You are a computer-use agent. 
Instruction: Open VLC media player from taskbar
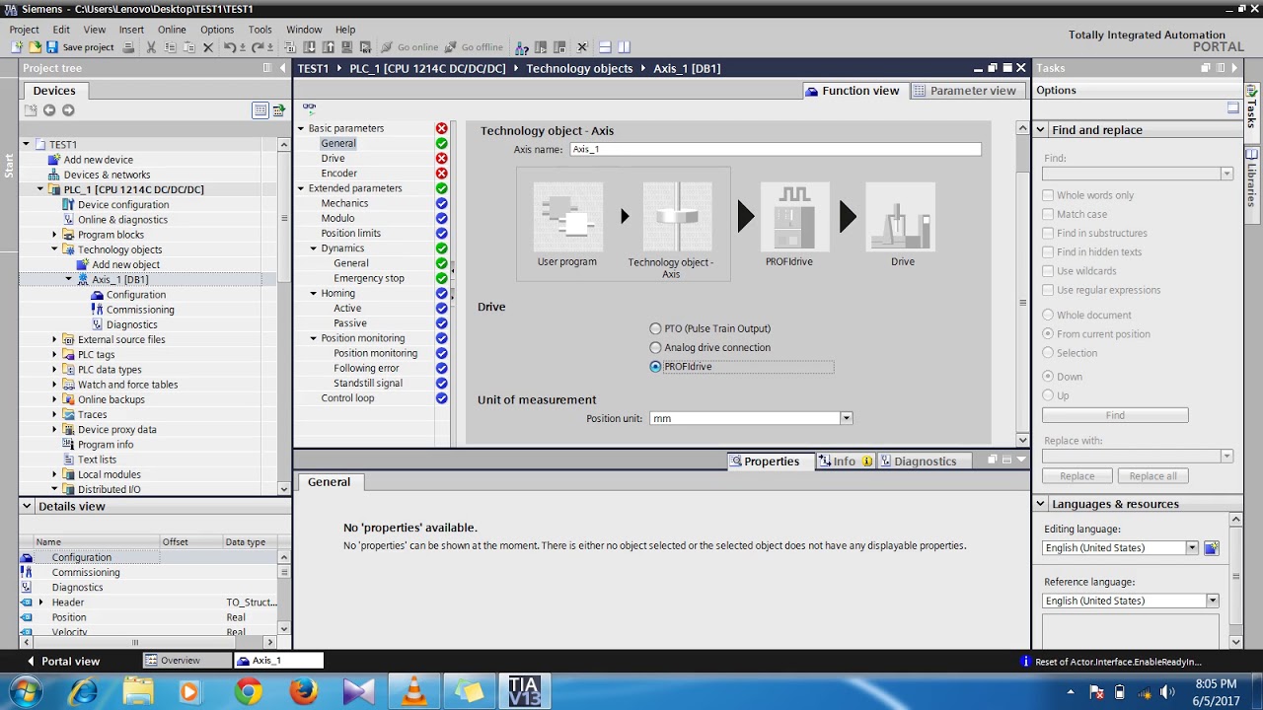point(413,692)
